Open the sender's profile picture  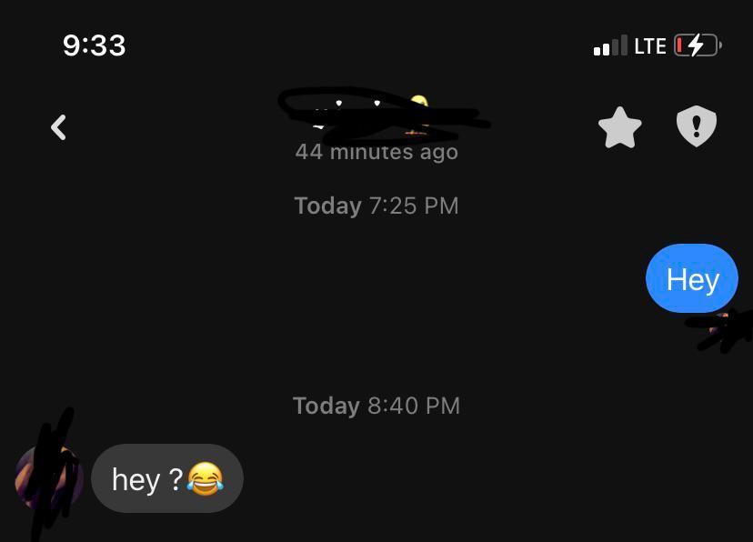tap(48, 478)
